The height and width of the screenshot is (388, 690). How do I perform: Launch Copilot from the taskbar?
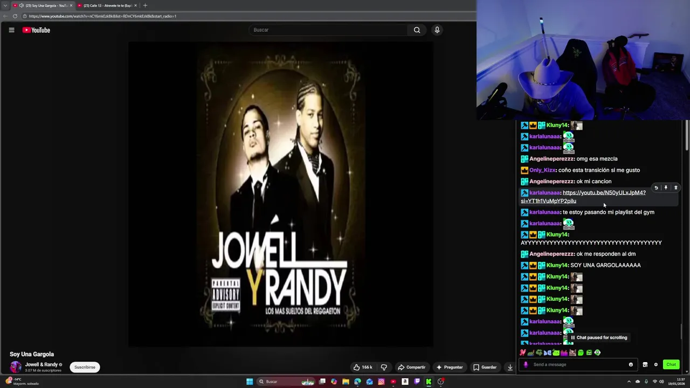334,382
